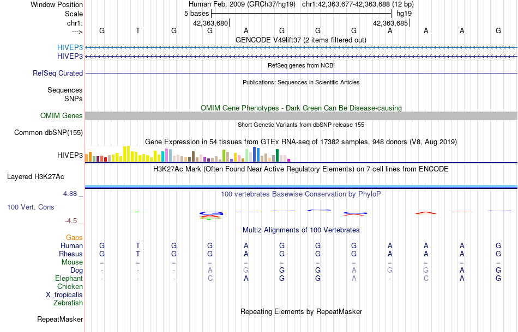The width and height of the screenshot is (518, 332).
Task: Select the Zebrafish alignment row label
Action: click(x=68, y=303)
